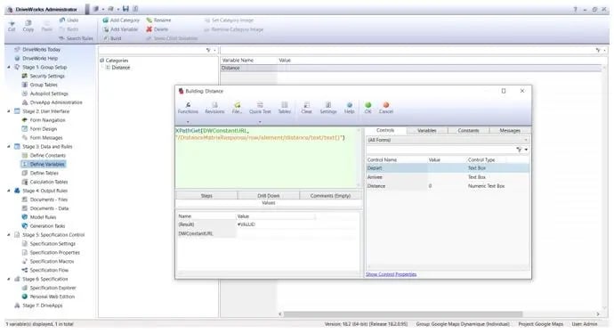Switch to the Controls tab

(x=385, y=130)
